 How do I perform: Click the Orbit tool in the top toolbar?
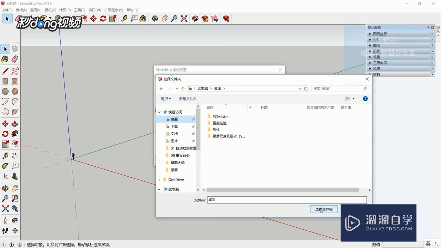[155, 19]
